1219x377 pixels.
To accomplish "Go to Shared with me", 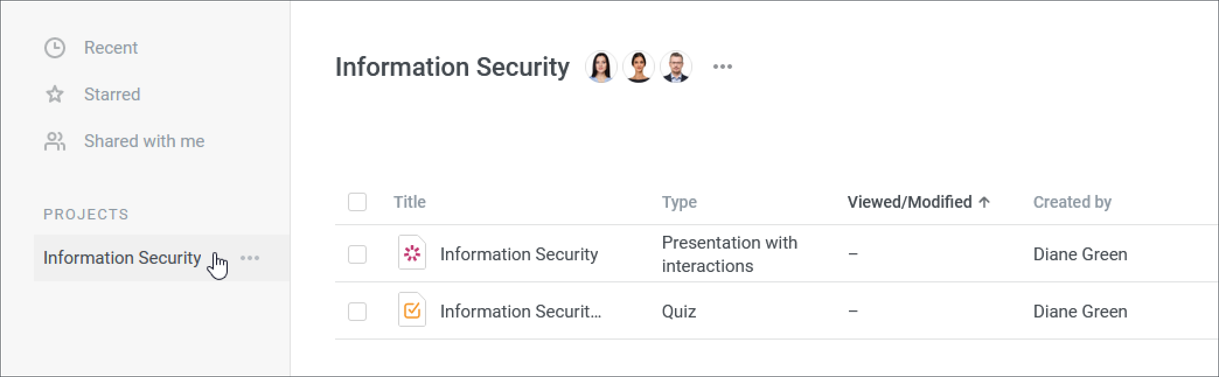I will tap(144, 141).
